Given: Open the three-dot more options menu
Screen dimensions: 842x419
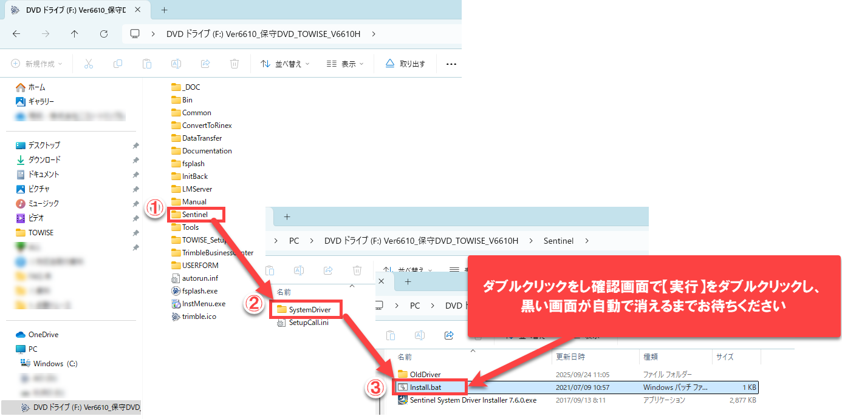Looking at the screenshot, I should click(x=451, y=64).
